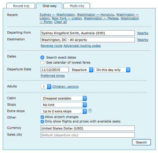Expand the Stops dropdown set to No limit
The height and width of the screenshot is (153, 158).
64,105
